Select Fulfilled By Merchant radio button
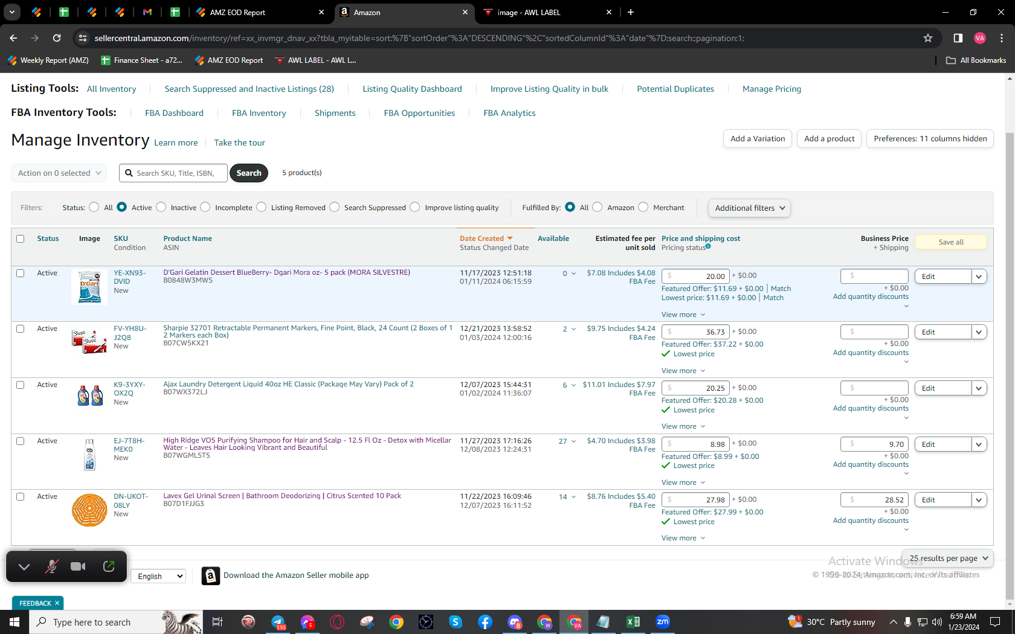Screen dimensions: 1015x634 point(643,207)
